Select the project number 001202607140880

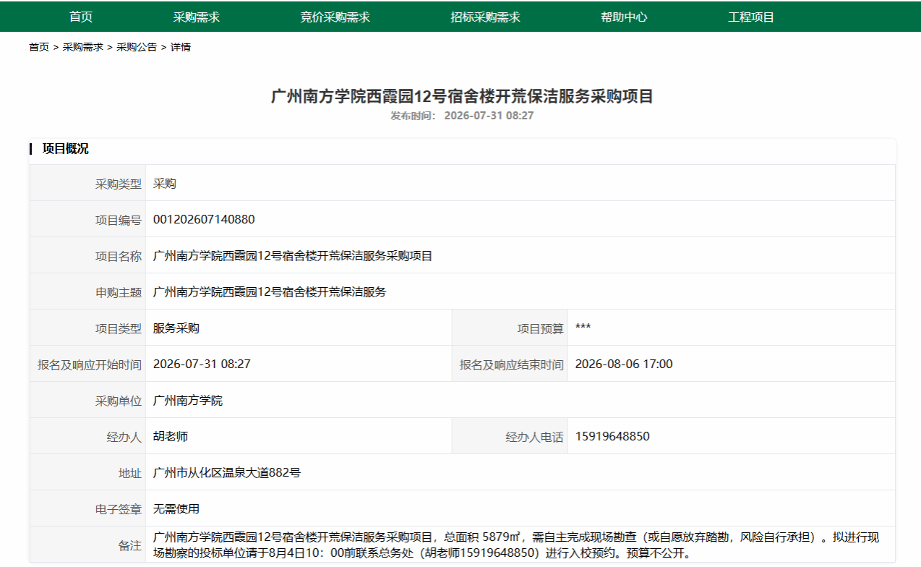(x=204, y=219)
